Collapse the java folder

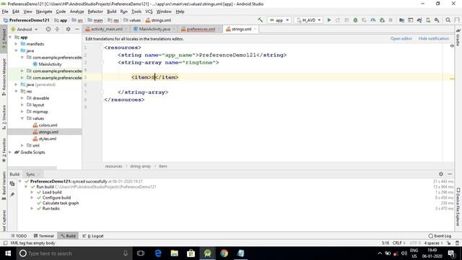click(16, 51)
